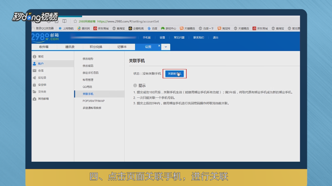Open the 登录QQ浏览器 bookmark

(x=43, y=28)
